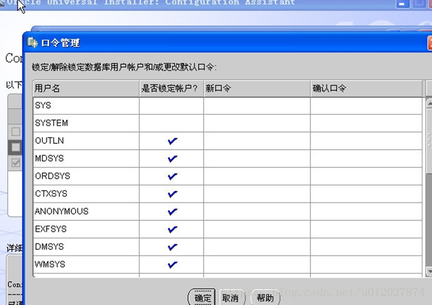432x305 pixels.
Task: Toggle lock checkmark for WMSYS account
Action: 172,264
